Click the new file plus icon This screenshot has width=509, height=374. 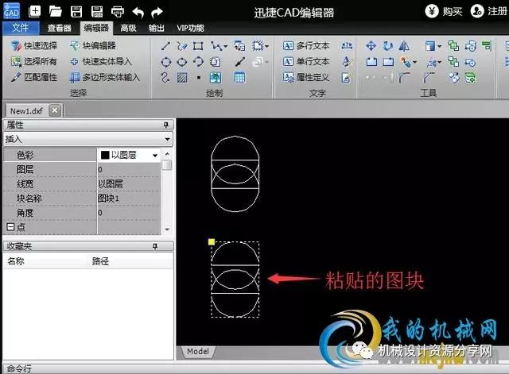(x=34, y=11)
